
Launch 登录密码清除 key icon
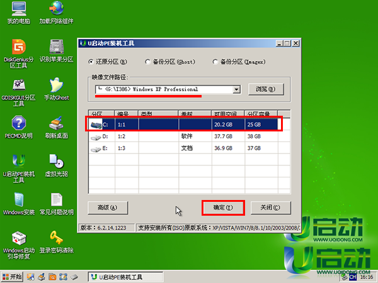[57, 242]
